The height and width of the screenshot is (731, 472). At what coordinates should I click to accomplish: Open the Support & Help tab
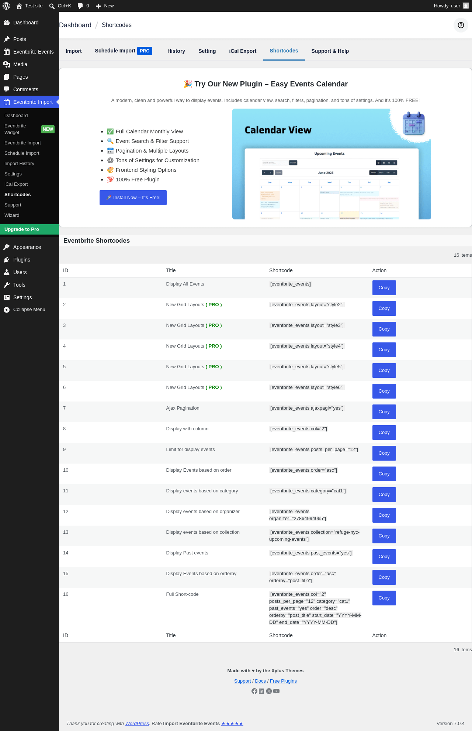[330, 51]
